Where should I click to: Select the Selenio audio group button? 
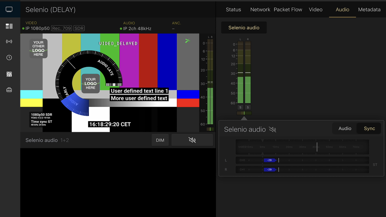(x=244, y=28)
